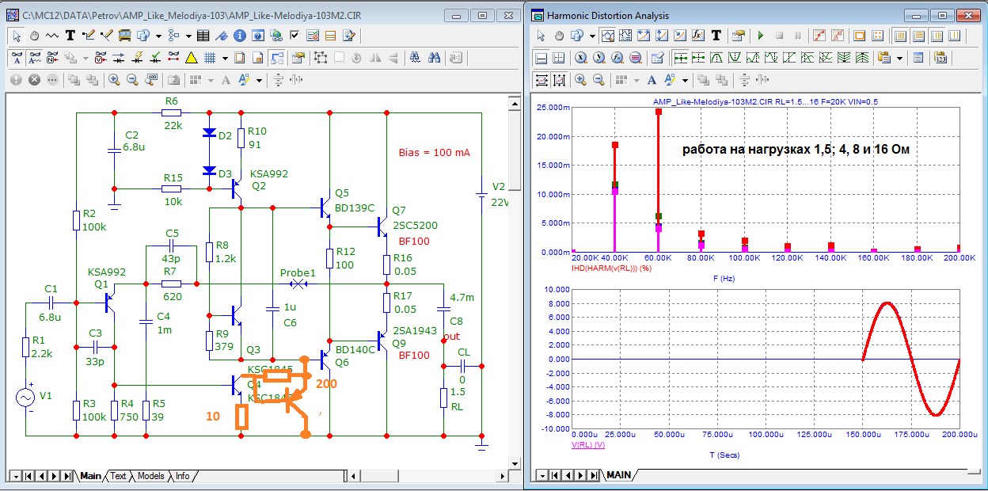Viewport: 988px width, 491px height.
Task: Toggle the grid display in schematic toolbar
Action: point(210,58)
